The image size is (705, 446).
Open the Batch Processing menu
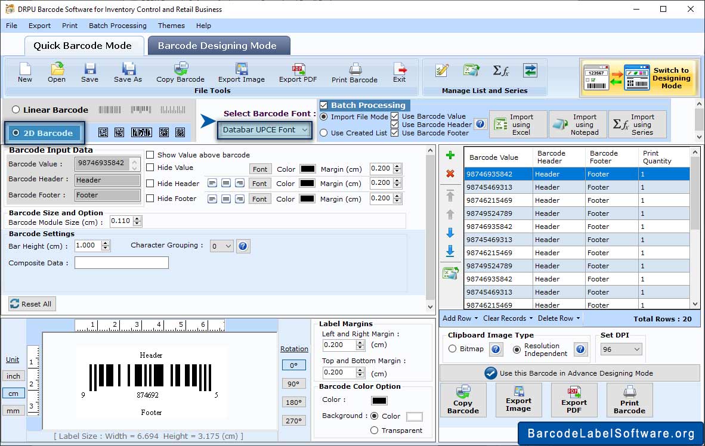(x=118, y=26)
